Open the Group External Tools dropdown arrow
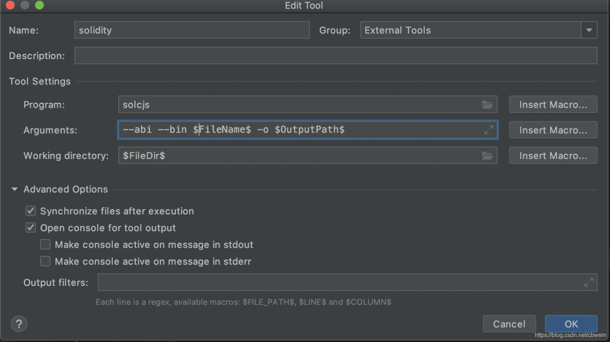 pyautogui.click(x=589, y=30)
